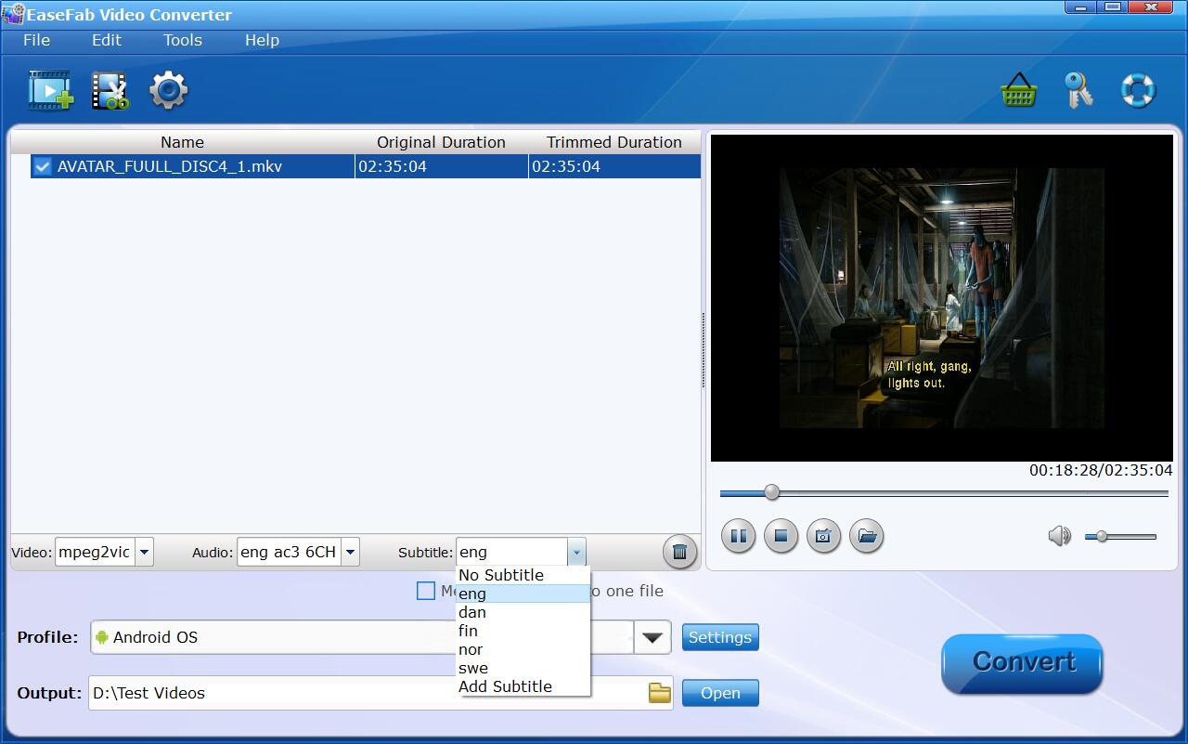Select swe subtitle option
This screenshot has width=1188, height=744.
pos(523,668)
